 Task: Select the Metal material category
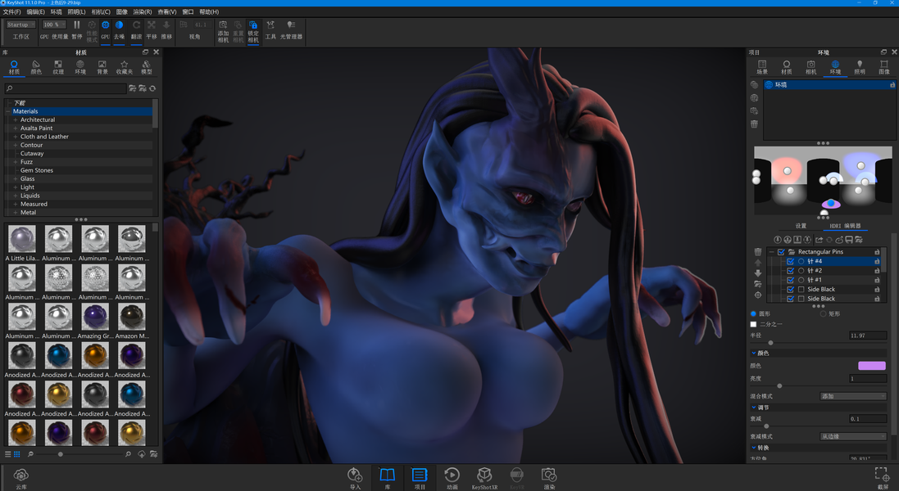(x=28, y=212)
